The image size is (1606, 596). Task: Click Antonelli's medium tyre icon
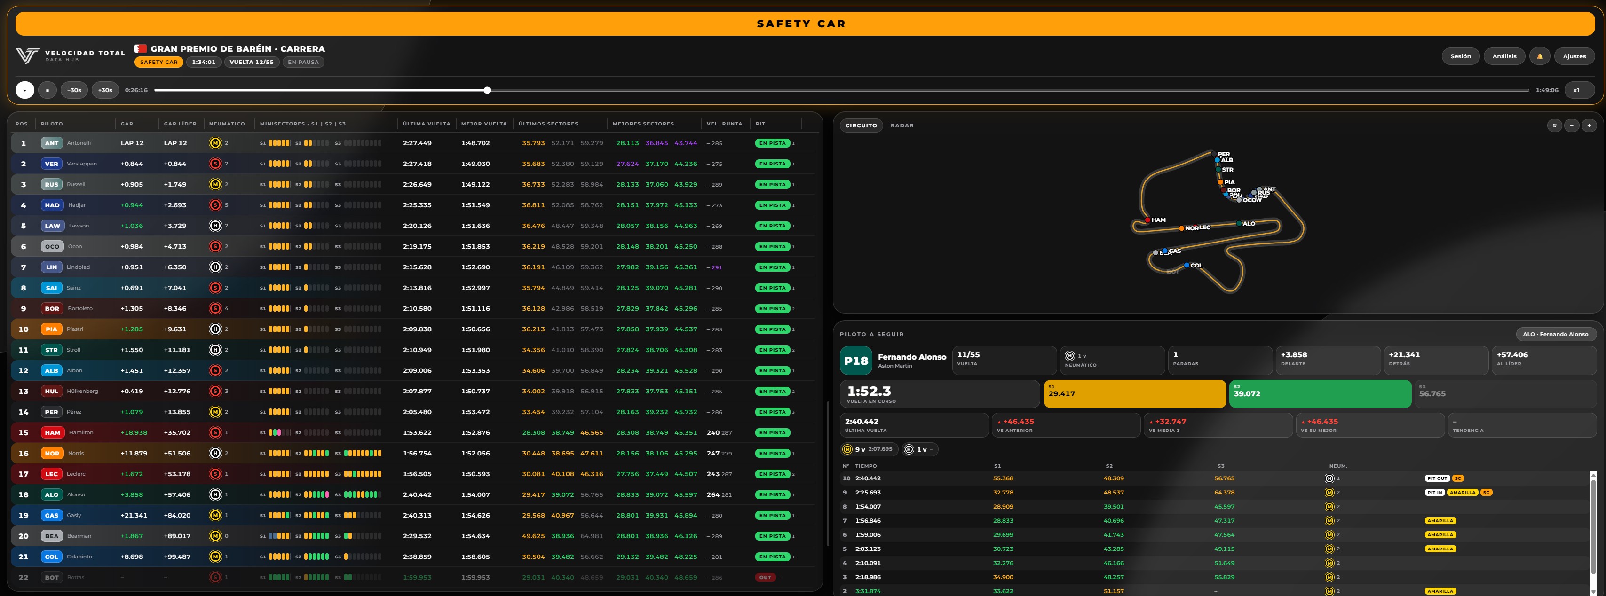coord(215,143)
